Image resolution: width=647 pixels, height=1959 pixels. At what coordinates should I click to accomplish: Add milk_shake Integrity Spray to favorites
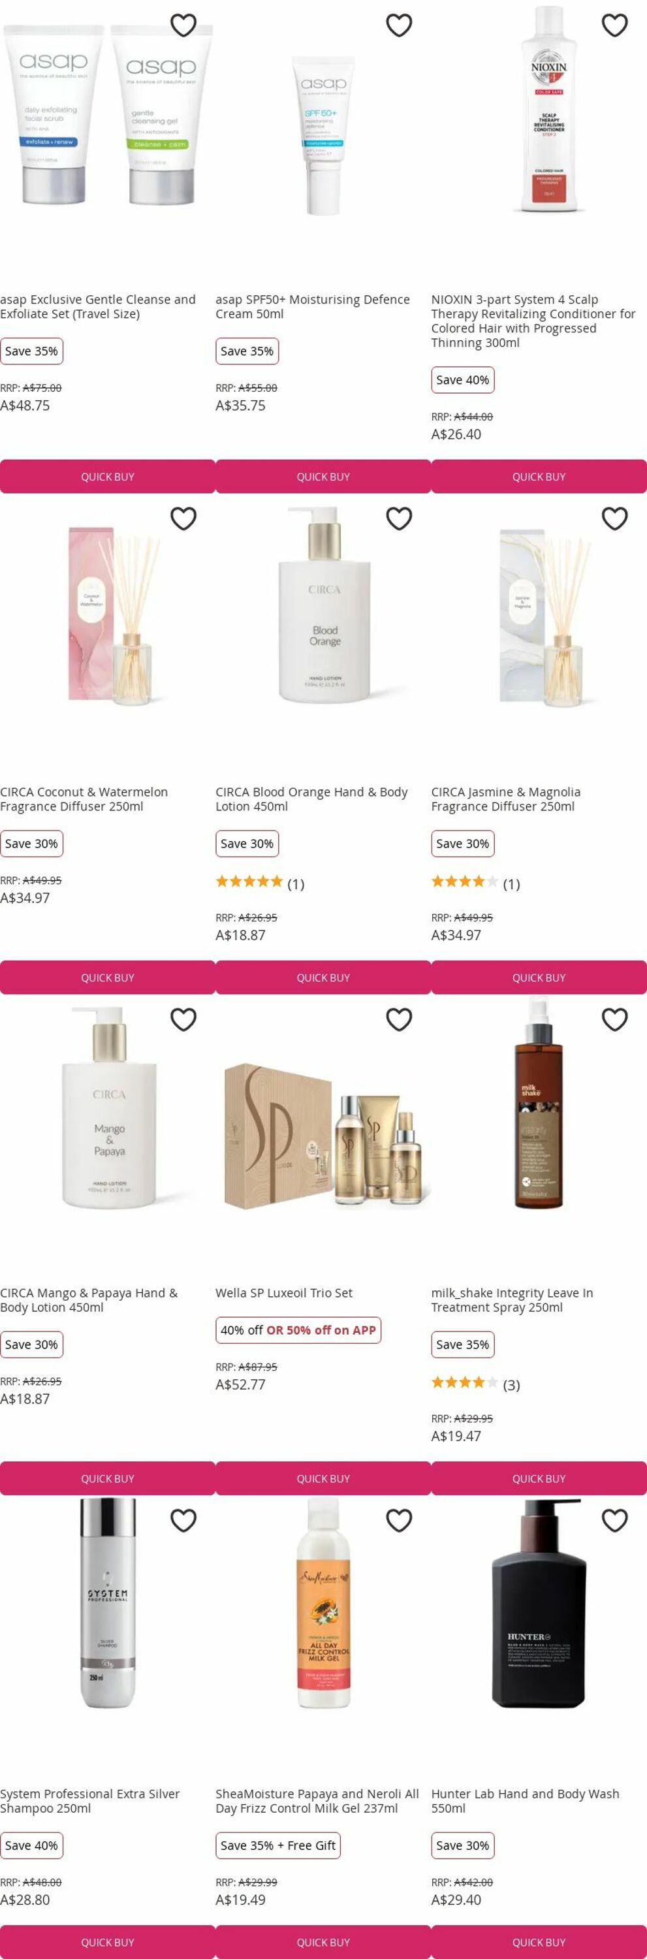point(614,1019)
